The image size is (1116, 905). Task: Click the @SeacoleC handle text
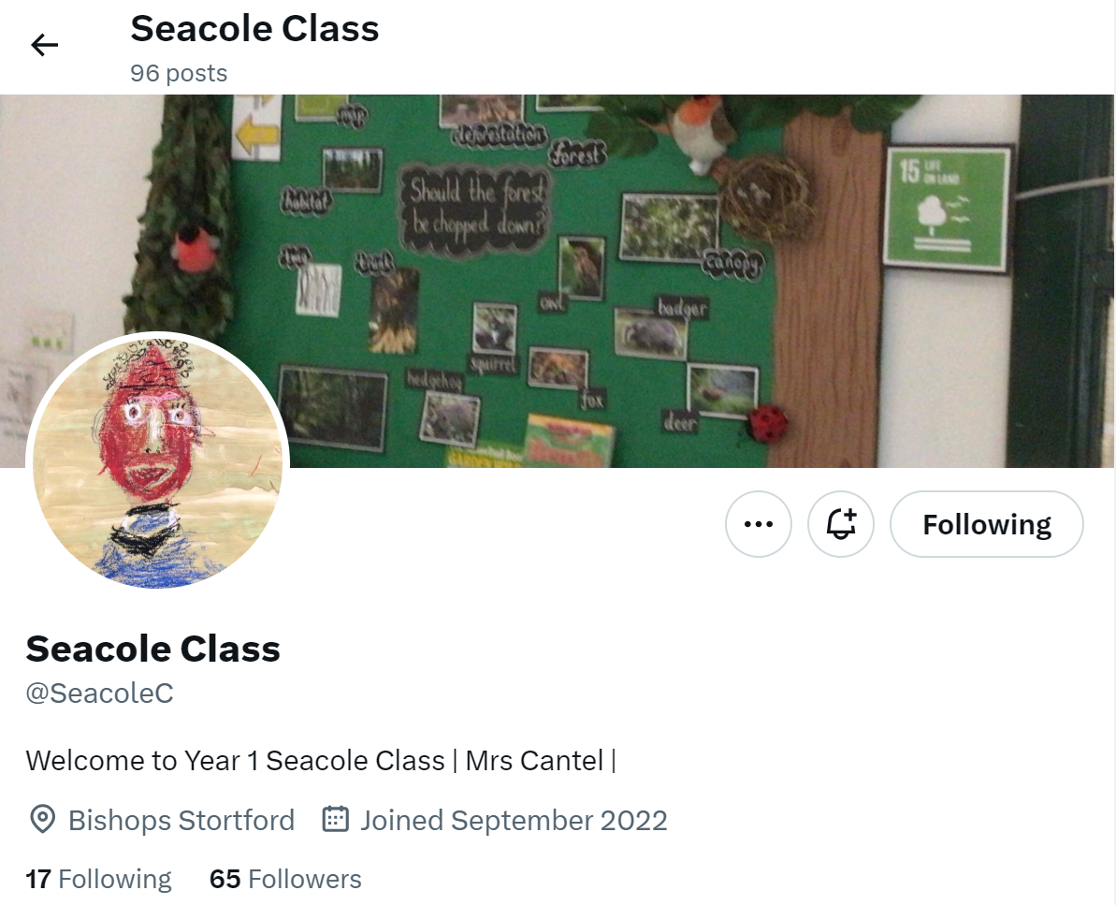(100, 693)
